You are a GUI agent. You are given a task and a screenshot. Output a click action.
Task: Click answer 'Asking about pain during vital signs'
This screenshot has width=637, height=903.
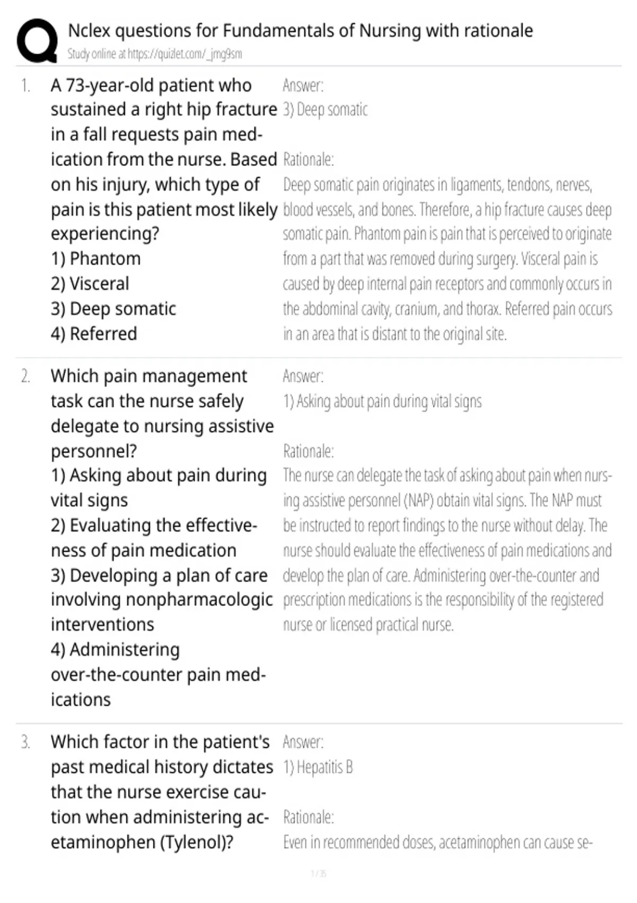click(x=382, y=401)
